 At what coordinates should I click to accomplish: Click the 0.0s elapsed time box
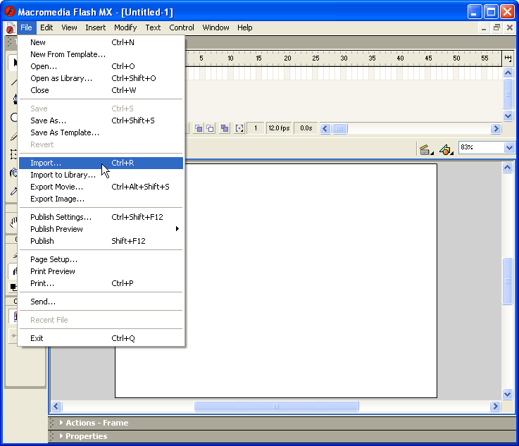(x=306, y=128)
